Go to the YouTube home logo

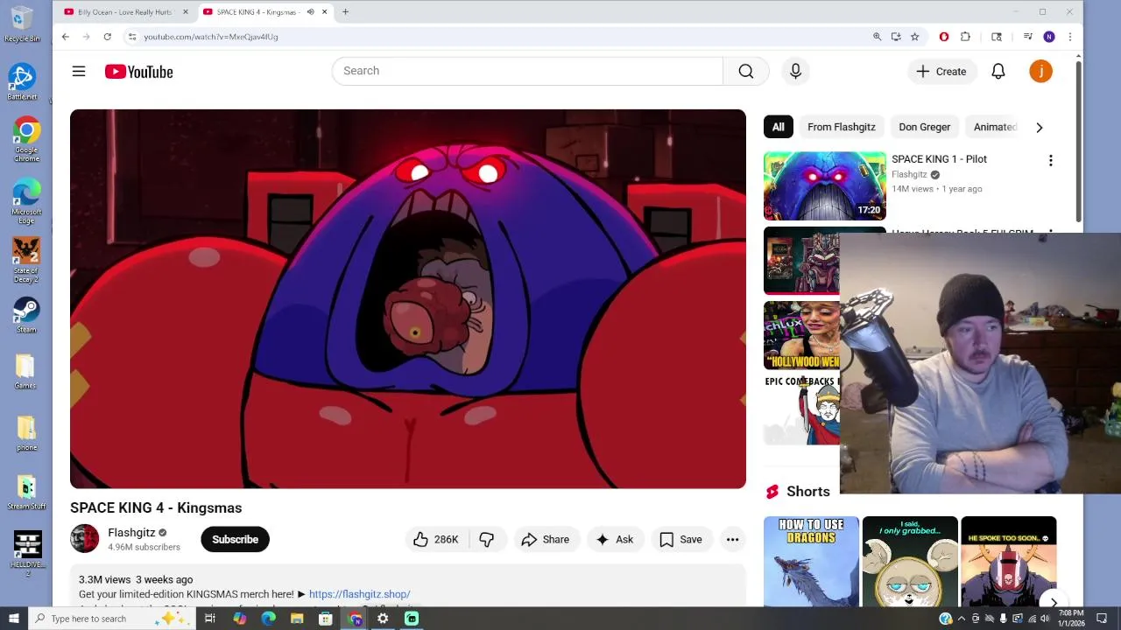coord(138,72)
